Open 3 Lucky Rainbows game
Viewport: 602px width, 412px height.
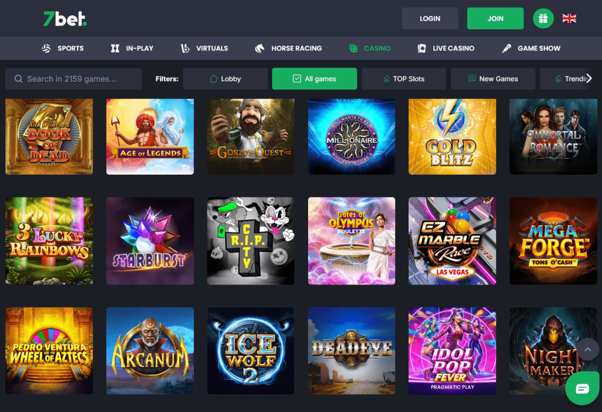point(49,241)
